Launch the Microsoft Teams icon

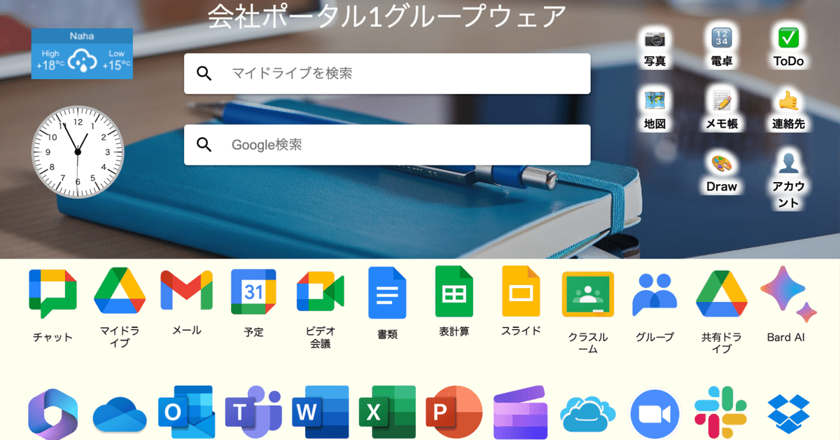(x=253, y=413)
